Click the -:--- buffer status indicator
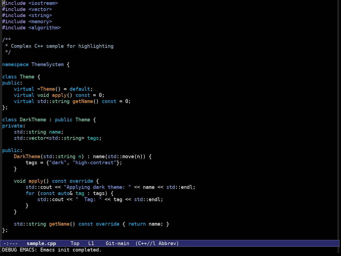The width and height of the screenshot is (341, 256). [10, 243]
